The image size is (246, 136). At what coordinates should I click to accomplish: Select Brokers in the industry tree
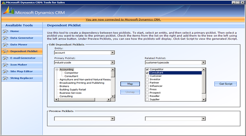tap(64, 86)
